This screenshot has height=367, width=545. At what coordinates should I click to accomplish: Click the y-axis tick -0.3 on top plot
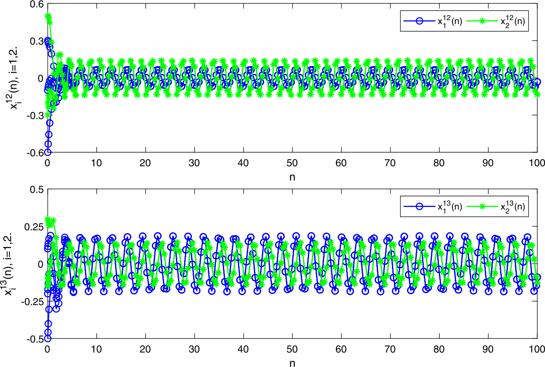pyautogui.click(x=36, y=115)
